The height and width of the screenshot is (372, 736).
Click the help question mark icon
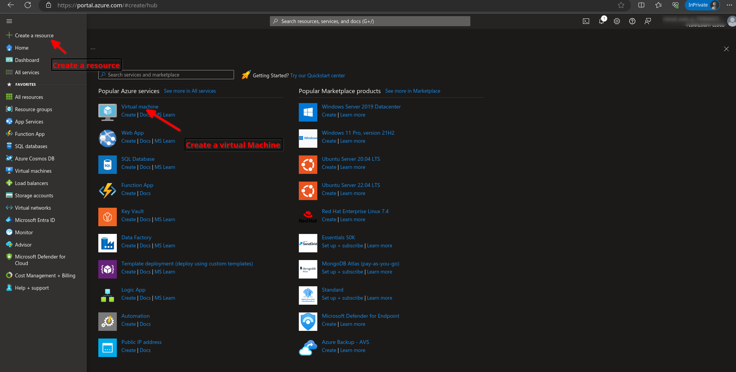632,22
